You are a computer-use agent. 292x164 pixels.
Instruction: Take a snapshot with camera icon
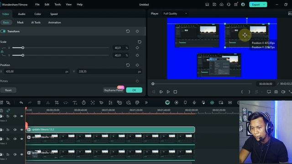click(276, 92)
